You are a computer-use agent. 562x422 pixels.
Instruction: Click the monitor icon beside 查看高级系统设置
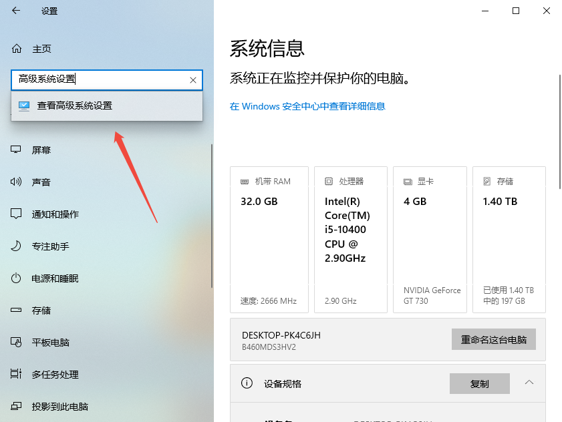[x=24, y=105]
